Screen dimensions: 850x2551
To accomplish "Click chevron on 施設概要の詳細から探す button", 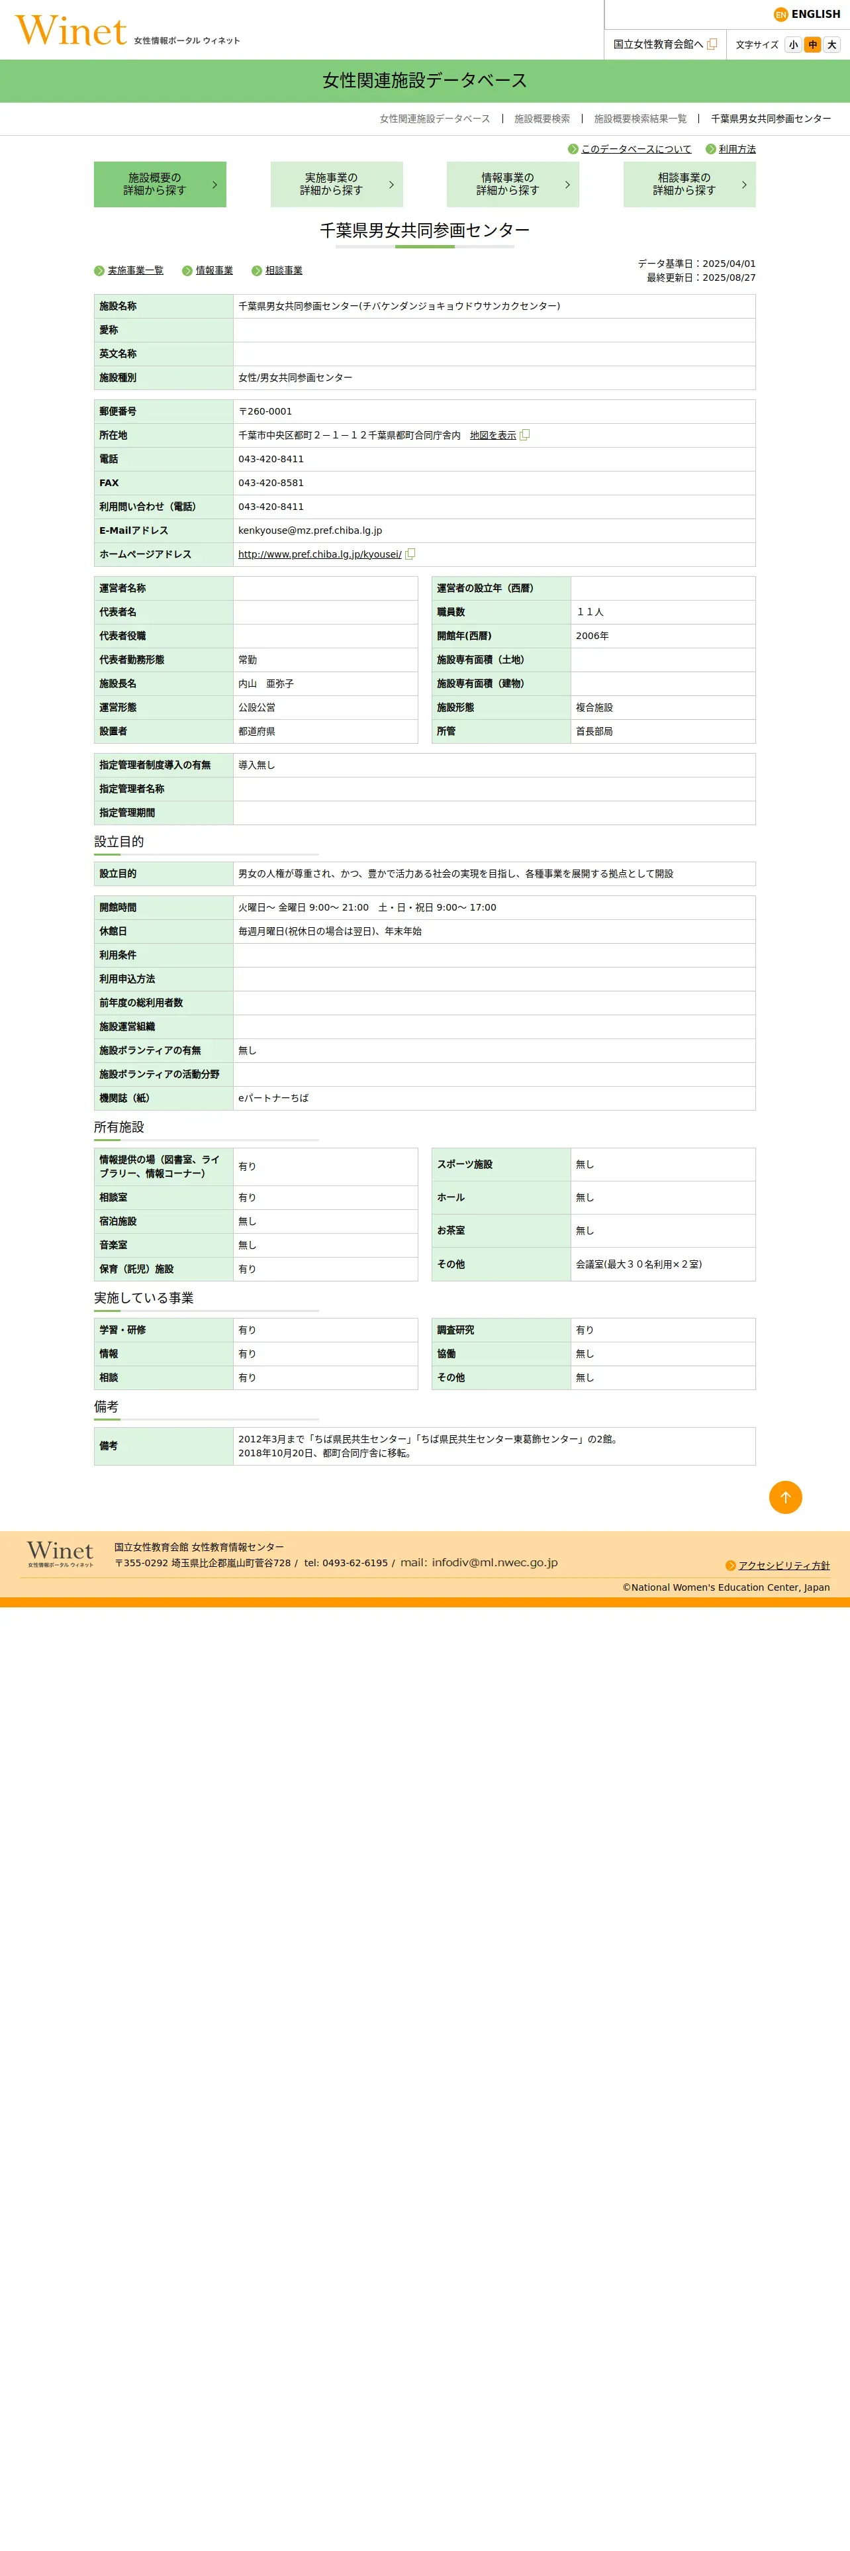I will pos(214,184).
